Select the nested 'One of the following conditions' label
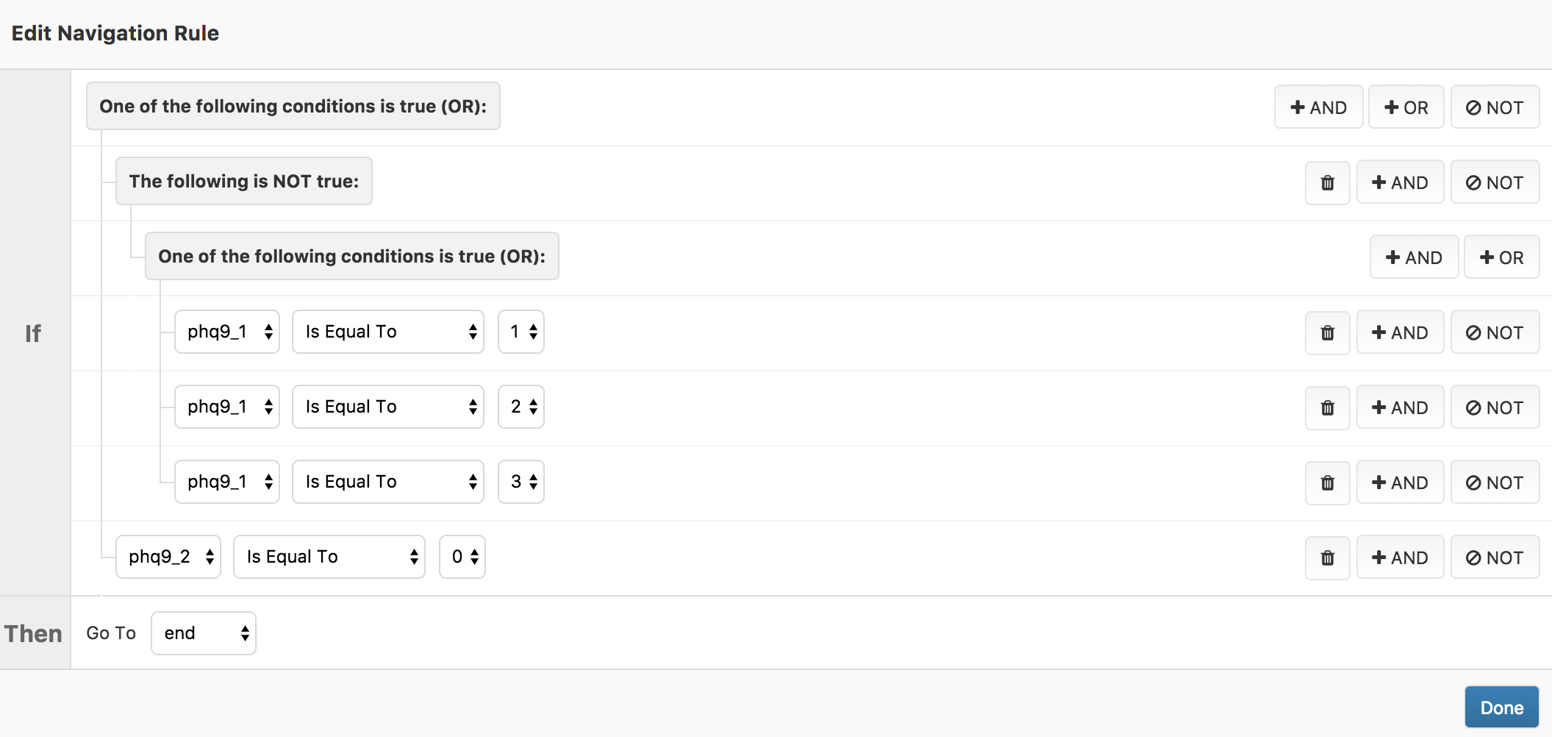 click(351, 257)
